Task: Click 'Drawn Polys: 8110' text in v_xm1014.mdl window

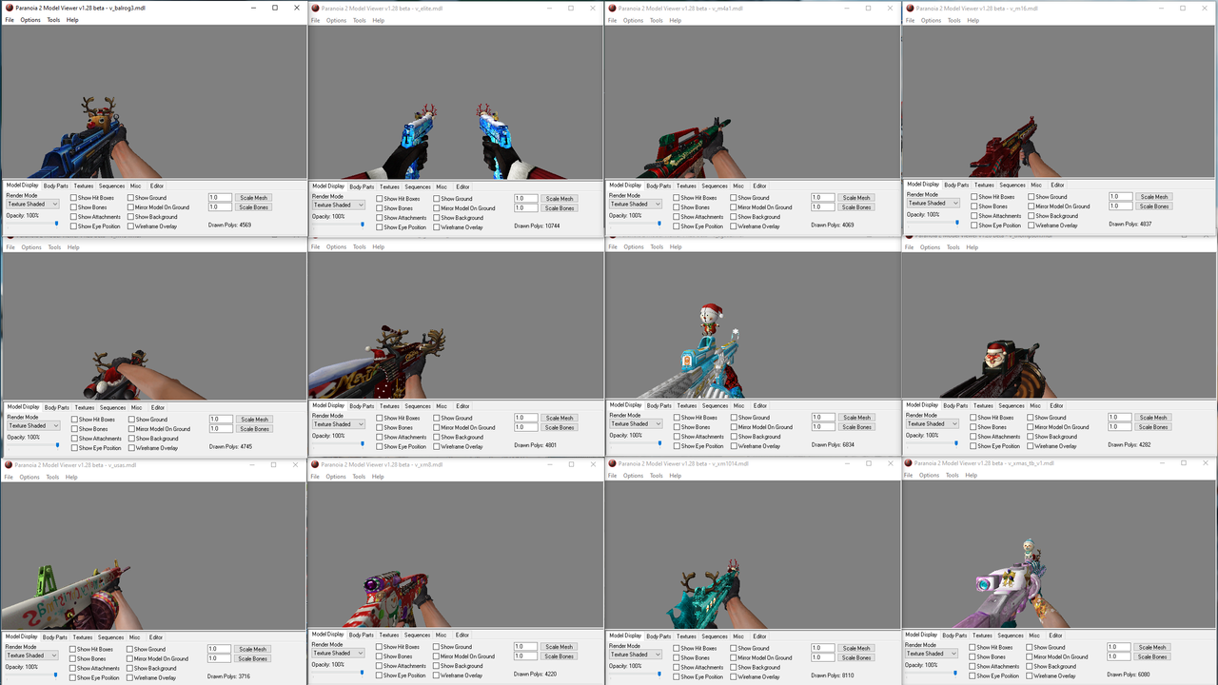Action: click(x=834, y=676)
